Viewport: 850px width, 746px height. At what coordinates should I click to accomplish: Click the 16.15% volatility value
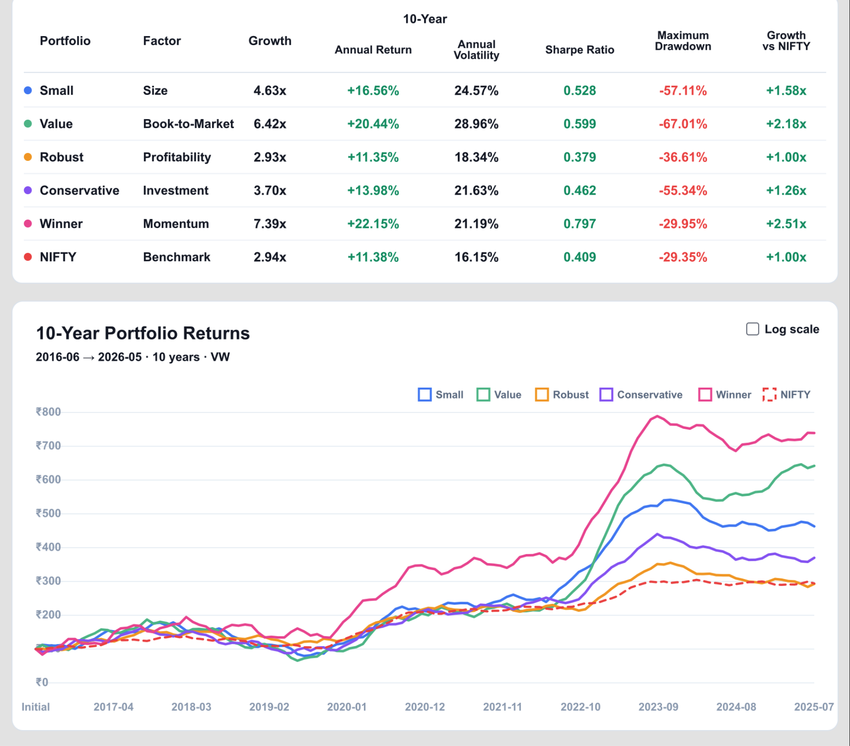[x=476, y=257]
